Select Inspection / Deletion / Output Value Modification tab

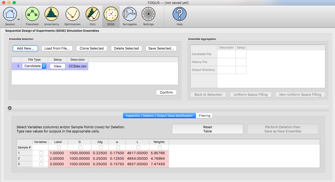coord(159,116)
